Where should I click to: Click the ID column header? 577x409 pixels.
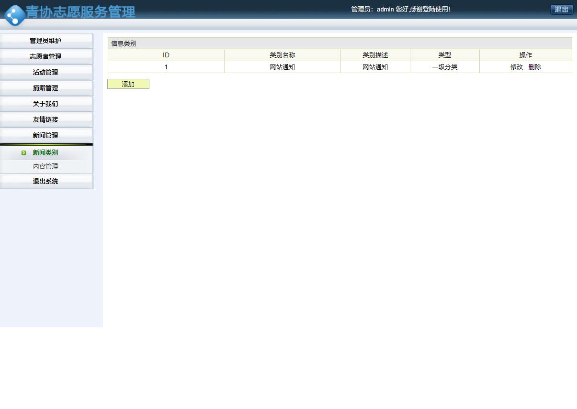pos(166,55)
